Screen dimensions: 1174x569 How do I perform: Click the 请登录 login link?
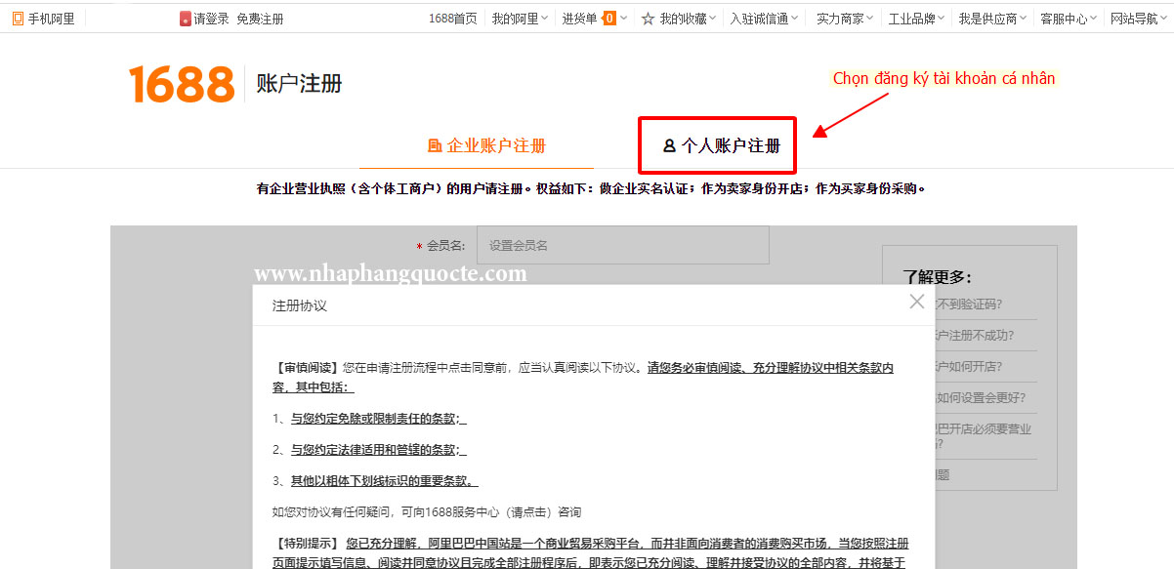pyautogui.click(x=211, y=18)
